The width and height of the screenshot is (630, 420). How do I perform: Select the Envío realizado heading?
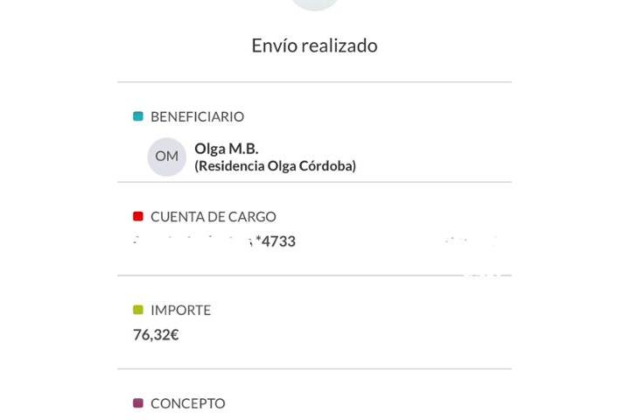click(x=315, y=45)
